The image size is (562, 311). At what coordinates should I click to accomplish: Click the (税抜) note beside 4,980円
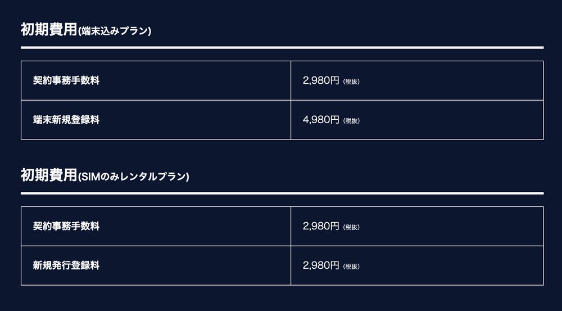tap(351, 121)
